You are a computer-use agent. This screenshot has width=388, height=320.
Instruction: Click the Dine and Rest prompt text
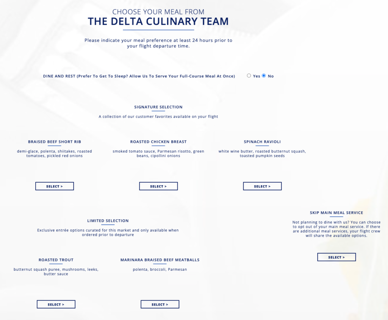139,76
